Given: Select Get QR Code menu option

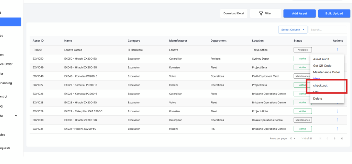Looking at the screenshot, I should pyautogui.click(x=322, y=65).
